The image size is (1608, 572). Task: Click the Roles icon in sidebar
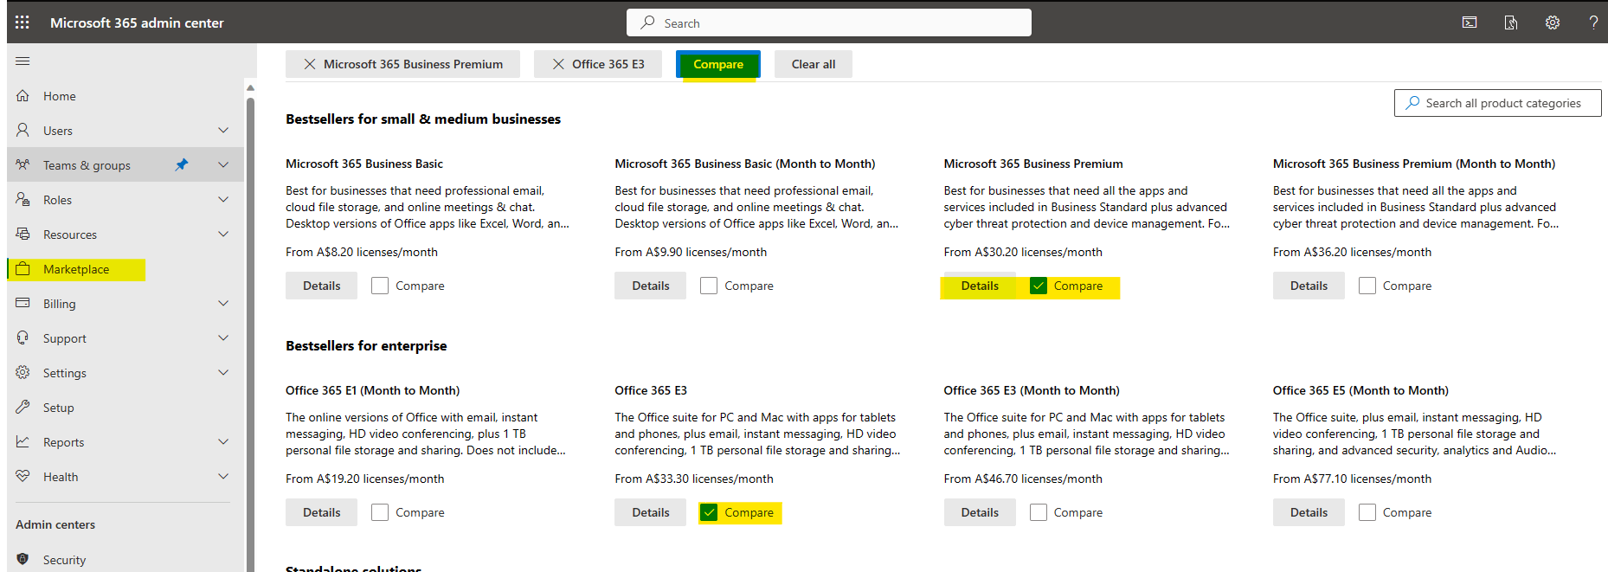pyautogui.click(x=23, y=199)
